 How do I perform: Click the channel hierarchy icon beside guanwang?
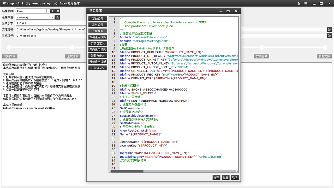coord(57,17)
